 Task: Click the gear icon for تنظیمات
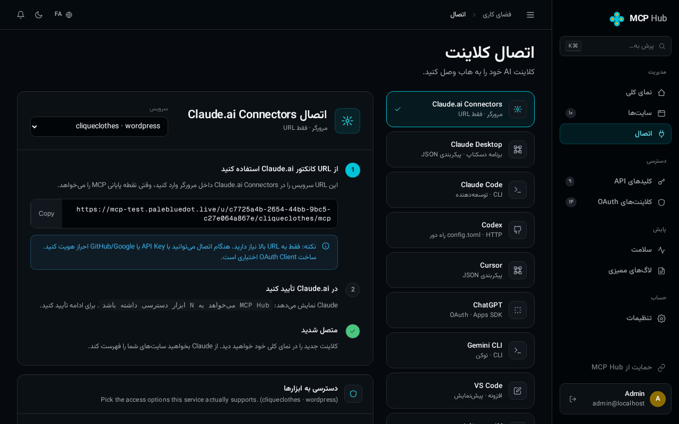click(x=661, y=318)
